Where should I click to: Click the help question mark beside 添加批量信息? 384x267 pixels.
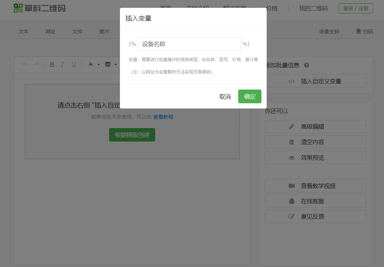307,65
